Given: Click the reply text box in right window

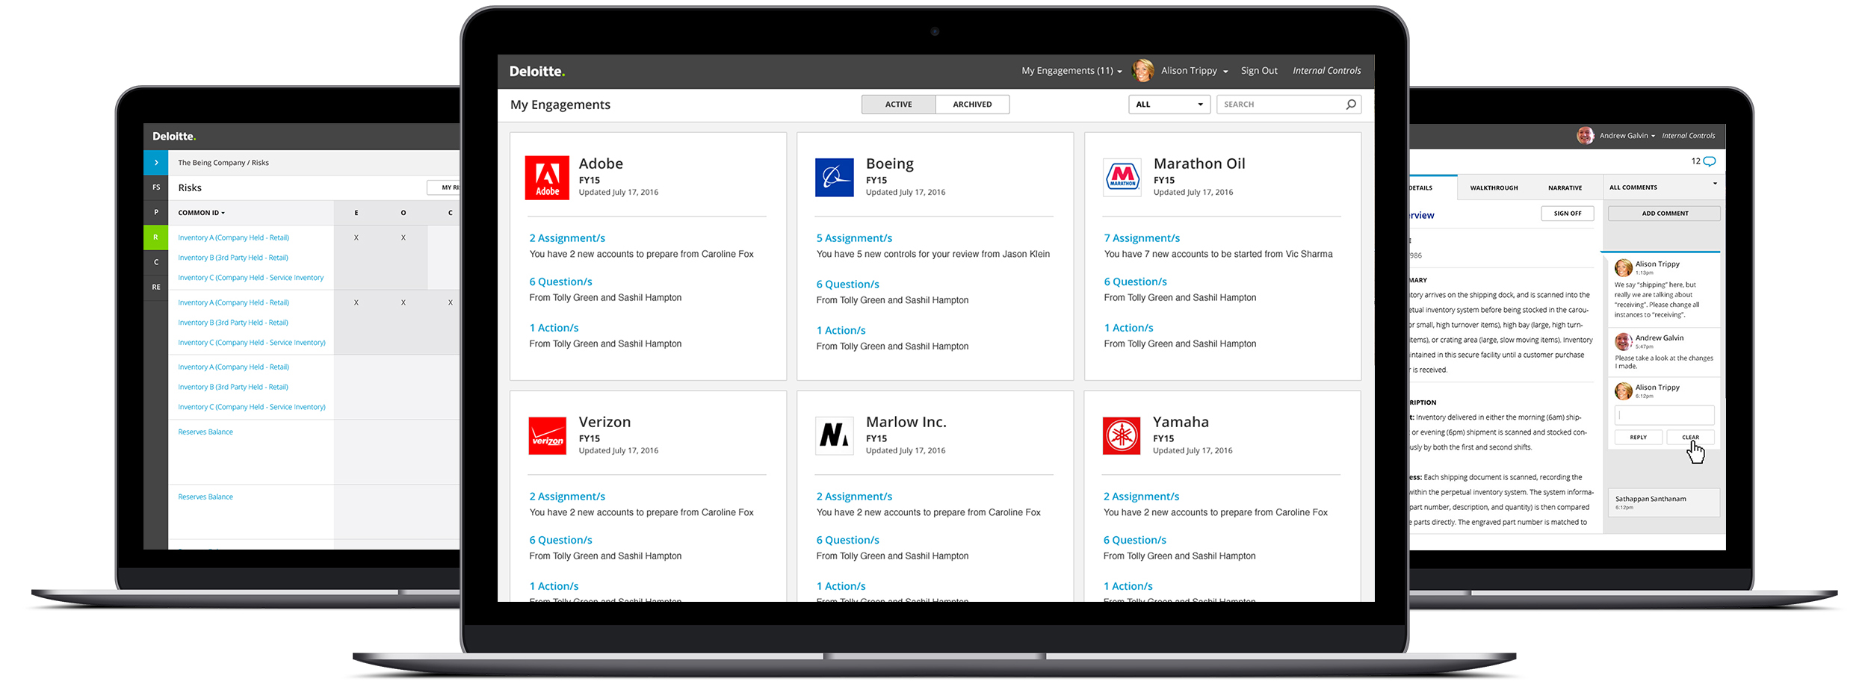Looking at the screenshot, I should tap(1664, 415).
